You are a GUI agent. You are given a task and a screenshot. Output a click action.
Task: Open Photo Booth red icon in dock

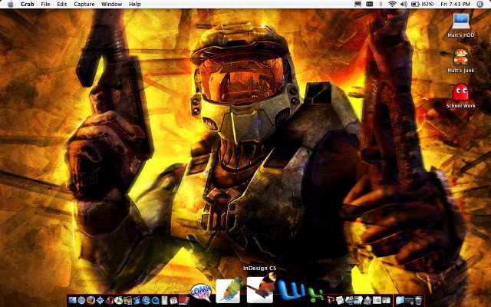pos(183,299)
